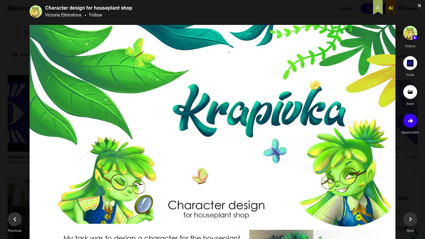
Task: Click the Follow label under avatar
Action: (410, 46)
